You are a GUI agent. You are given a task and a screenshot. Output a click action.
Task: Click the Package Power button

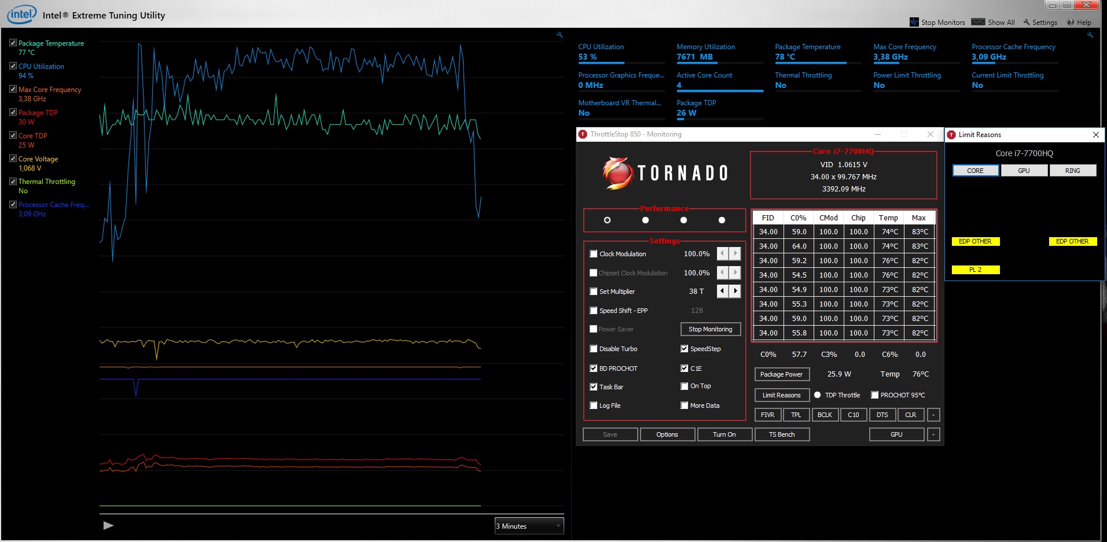click(x=782, y=374)
